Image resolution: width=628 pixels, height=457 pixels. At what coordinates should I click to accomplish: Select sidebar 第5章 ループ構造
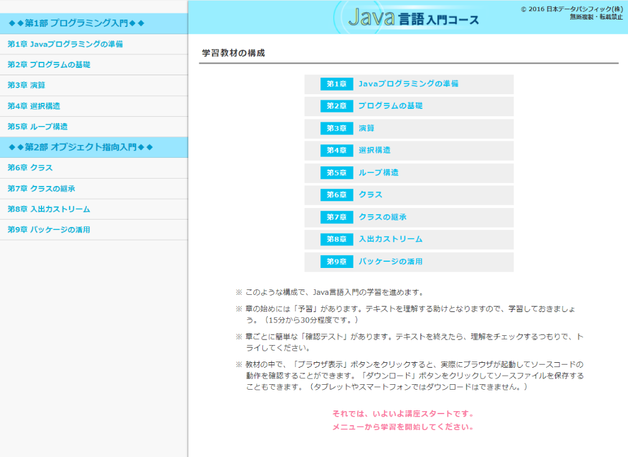(94, 127)
